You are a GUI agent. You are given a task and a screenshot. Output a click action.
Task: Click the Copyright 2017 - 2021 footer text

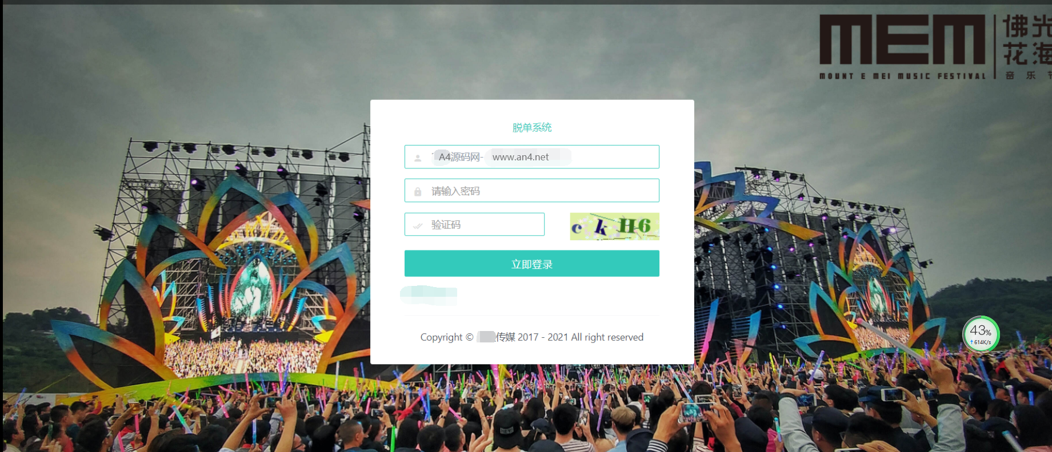(531, 337)
